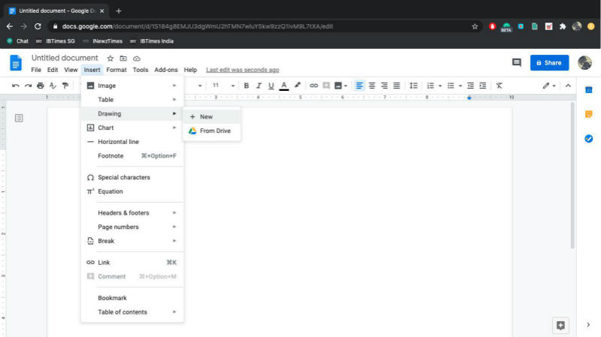Select New from Drawing submenu

click(206, 117)
